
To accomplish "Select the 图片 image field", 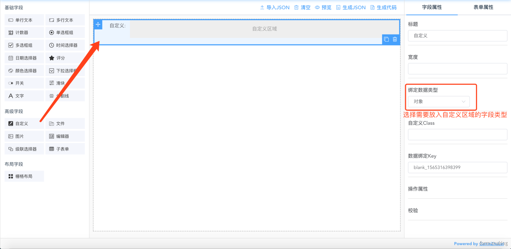I will tap(24, 136).
